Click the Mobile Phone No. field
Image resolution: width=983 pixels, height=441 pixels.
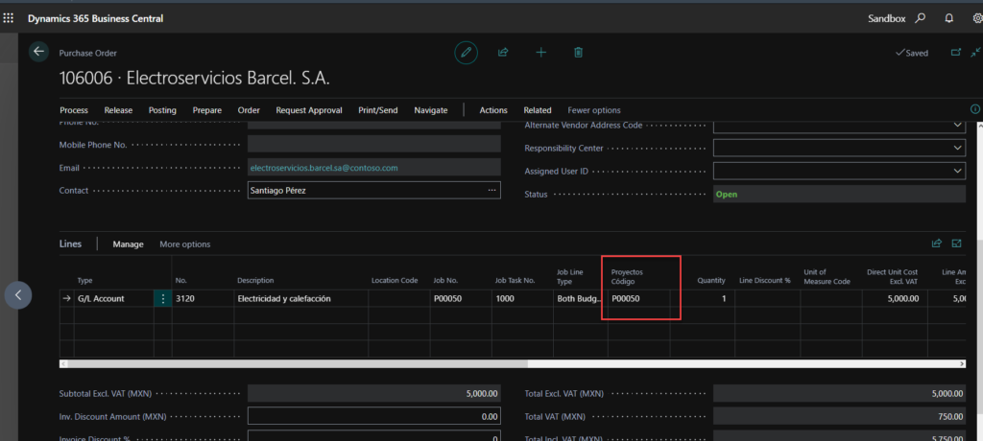pos(374,144)
